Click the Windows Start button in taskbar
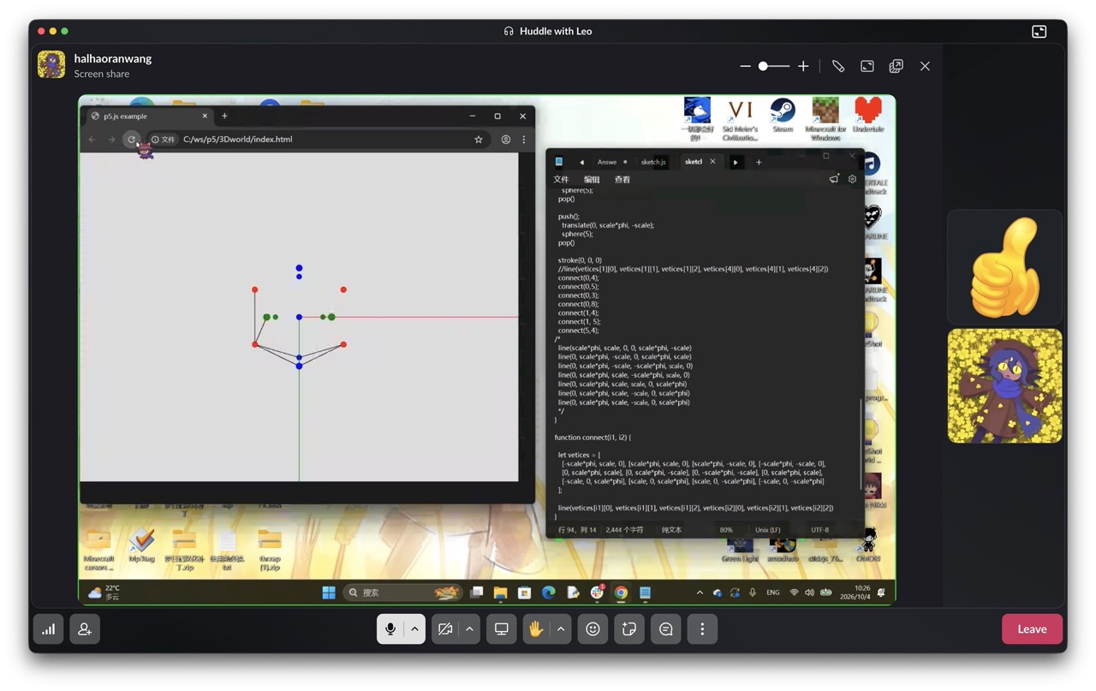 click(329, 593)
